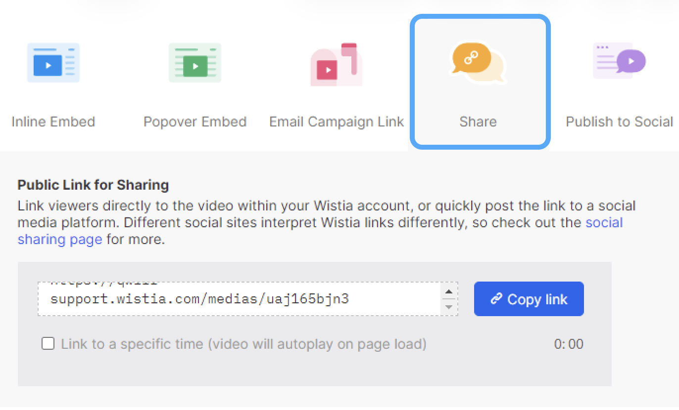Enable Link to a specific time checkbox
The height and width of the screenshot is (410, 679).
(48, 343)
